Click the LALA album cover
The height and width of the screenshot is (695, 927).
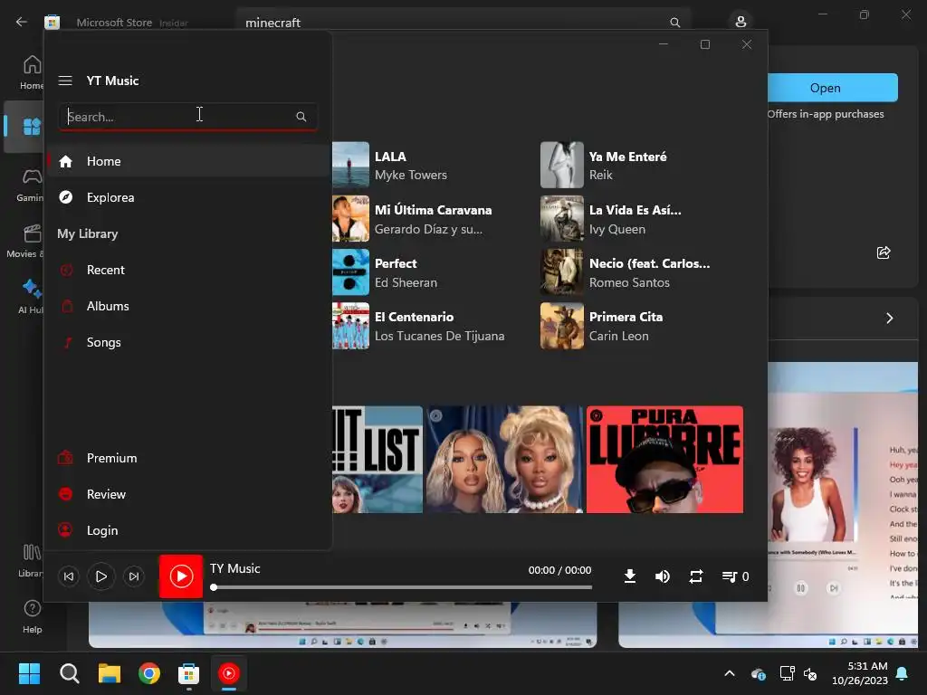point(350,165)
